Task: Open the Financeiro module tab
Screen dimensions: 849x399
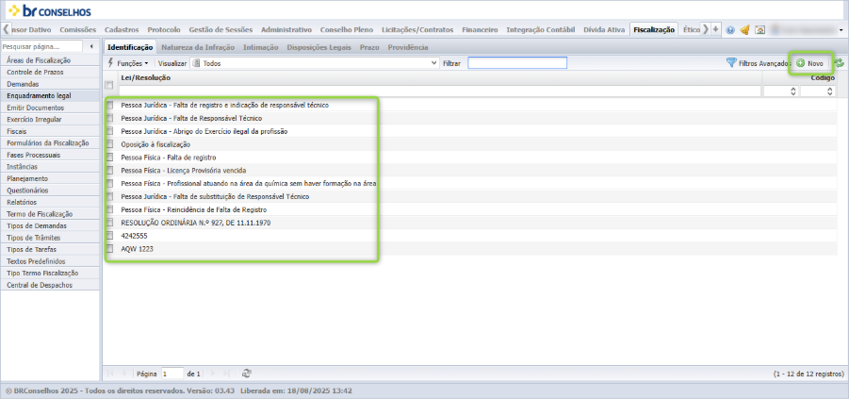Action: click(480, 30)
